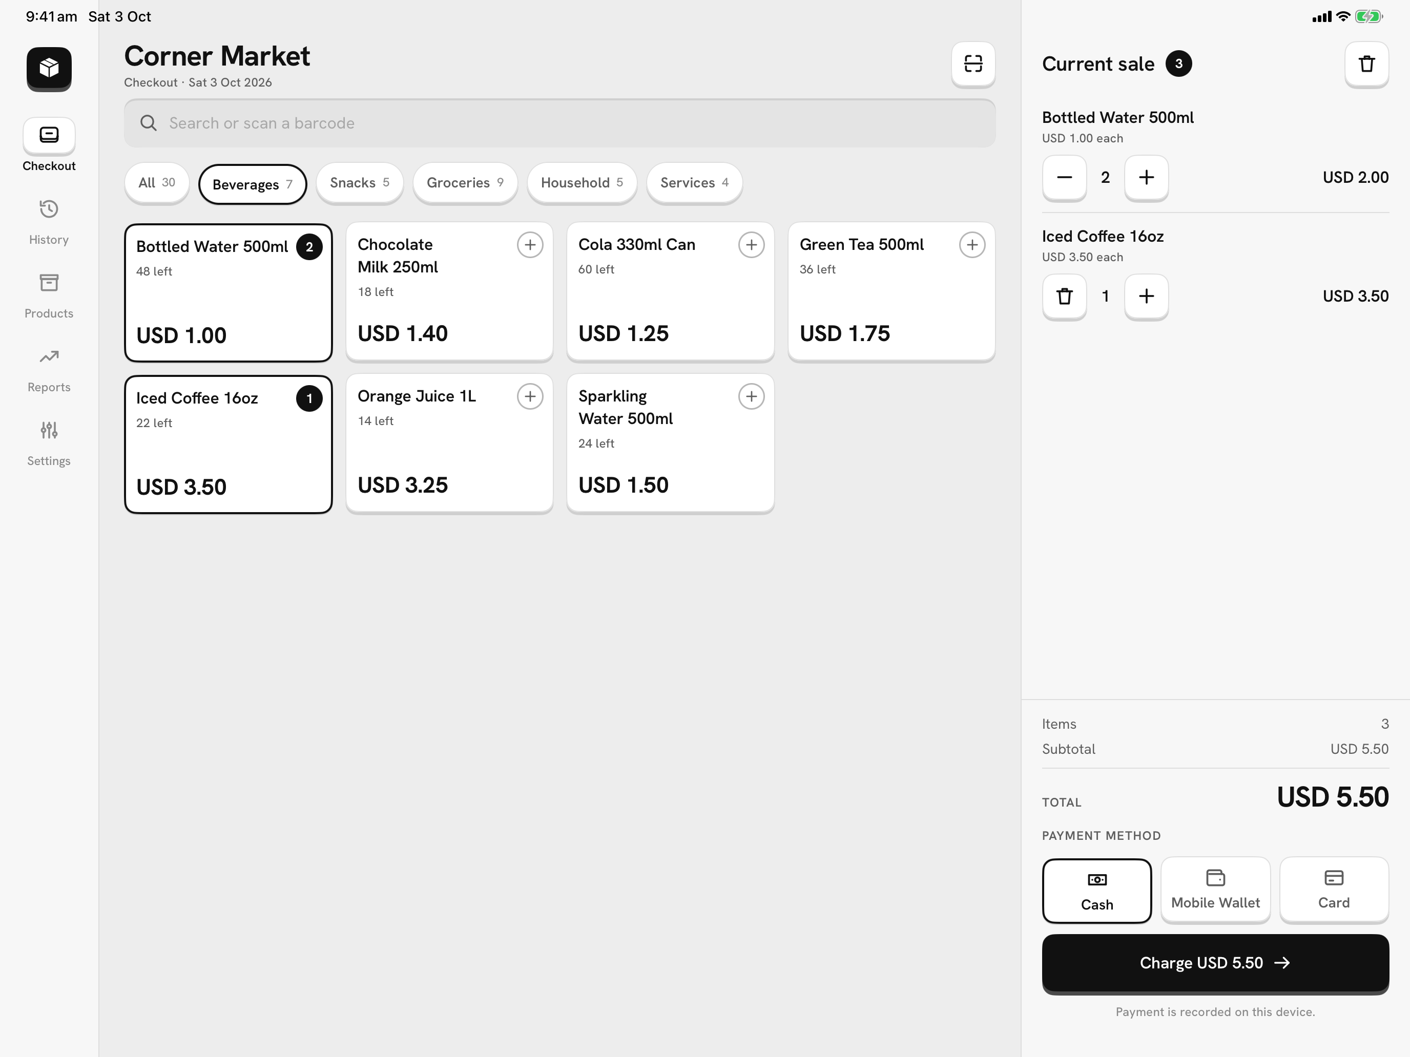This screenshot has height=1057, width=1410.
Task: Open the barcode scanner icon
Action: point(973,64)
